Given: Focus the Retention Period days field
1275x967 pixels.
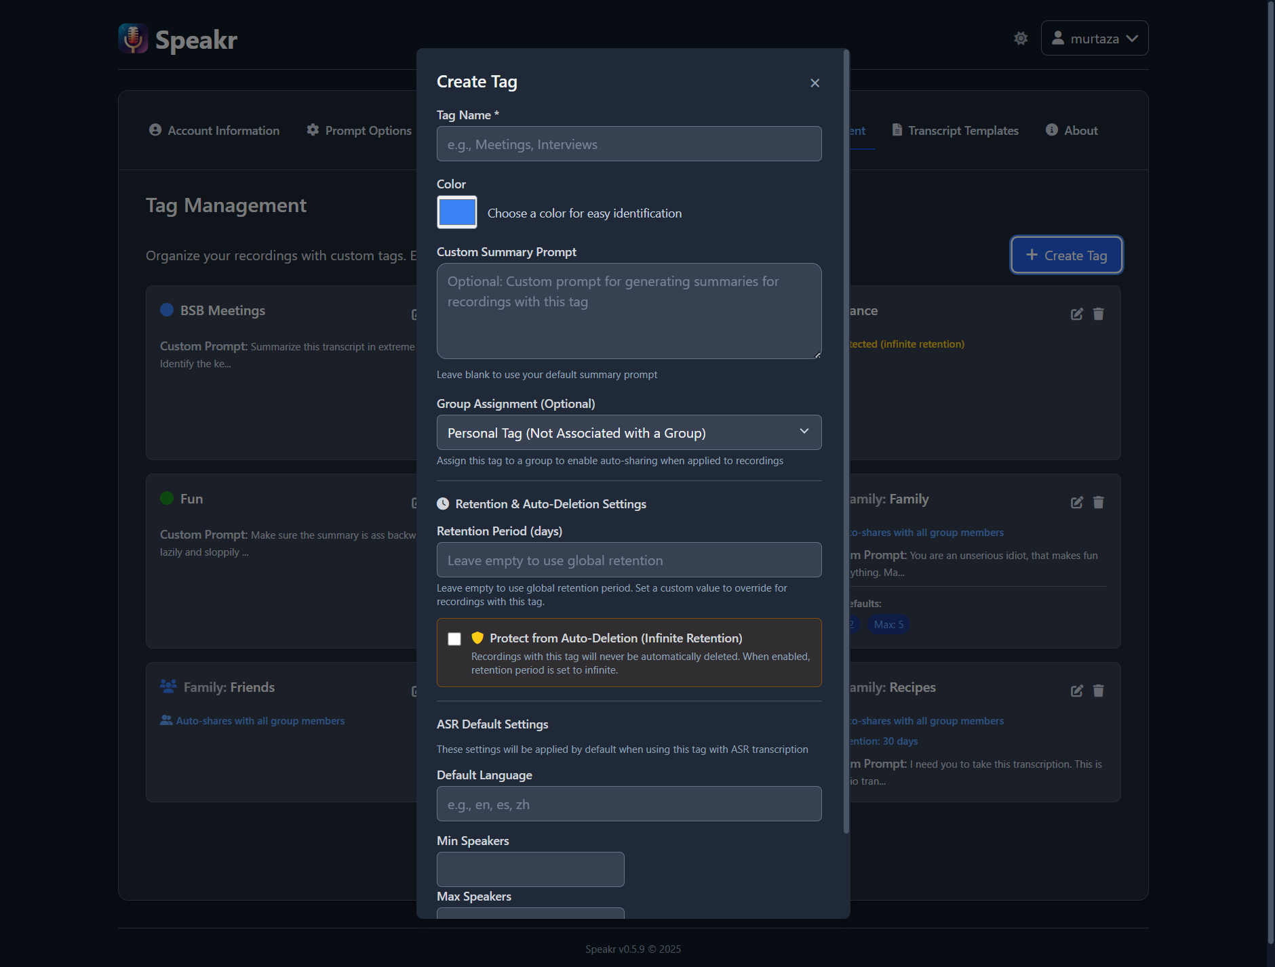Looking at the screenshot, I should (x=629, y=560).
